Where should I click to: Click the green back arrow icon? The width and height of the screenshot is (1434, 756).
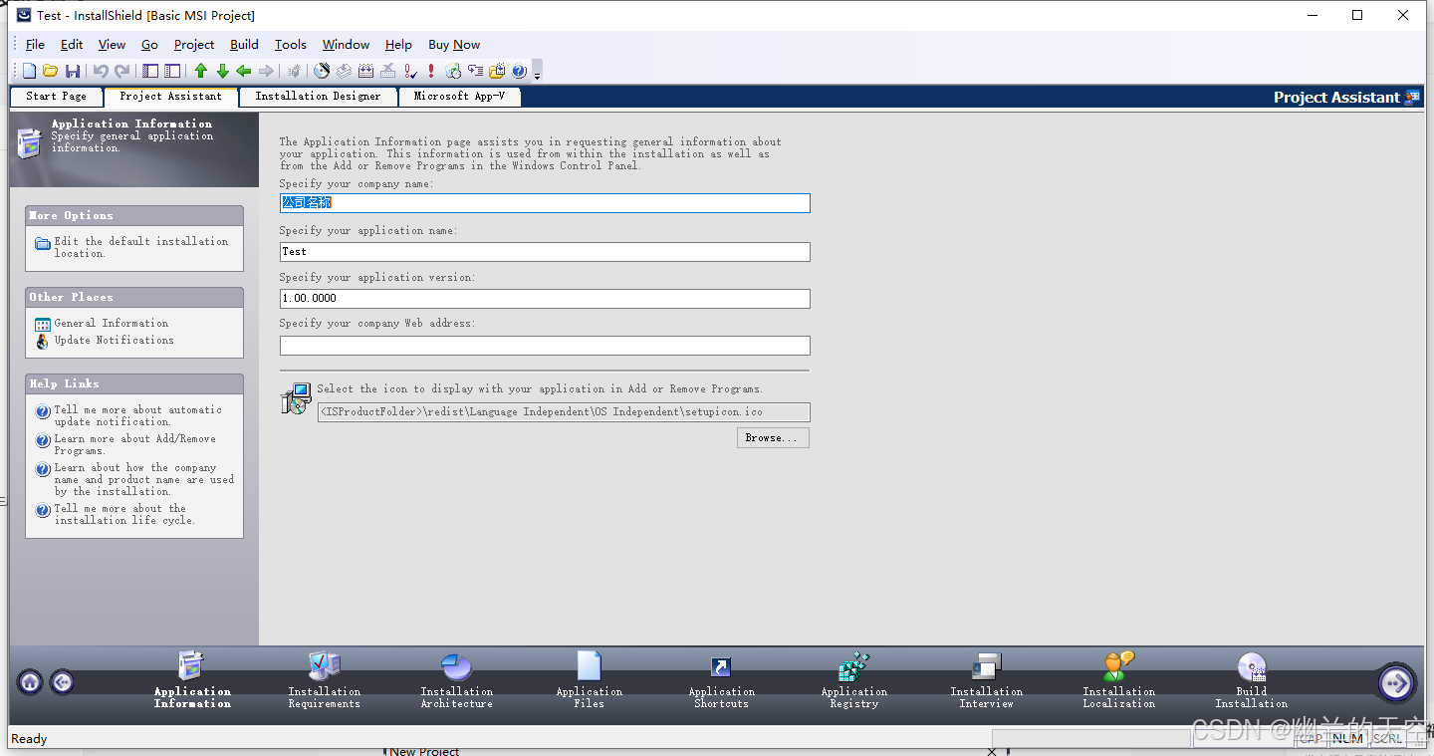click(244, 71)
